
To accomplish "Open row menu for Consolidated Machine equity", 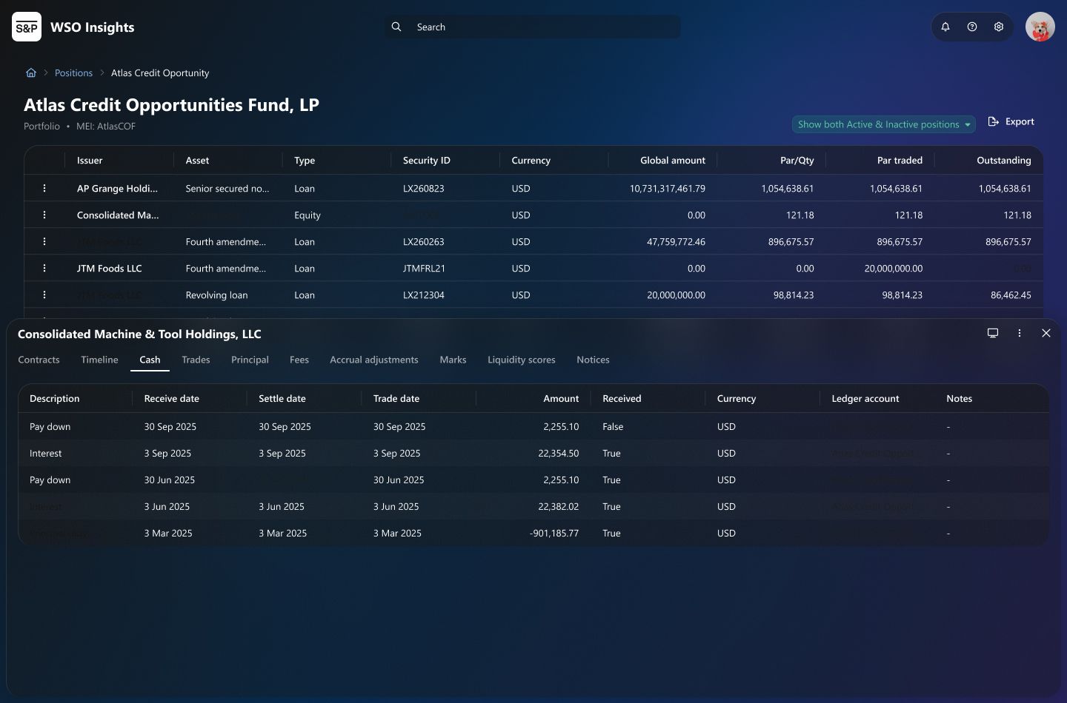I will [44, 215].
